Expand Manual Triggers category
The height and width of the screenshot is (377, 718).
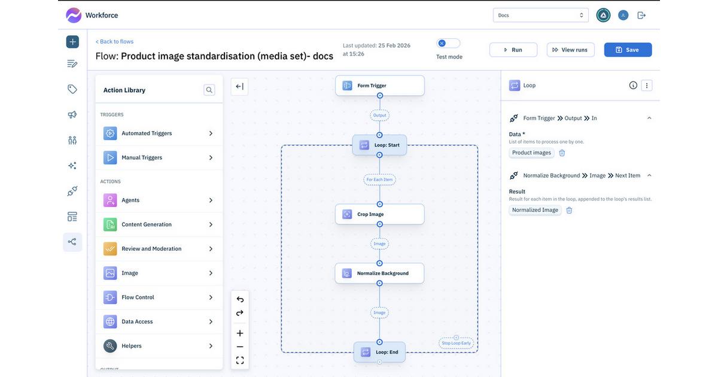click(159, 157)
